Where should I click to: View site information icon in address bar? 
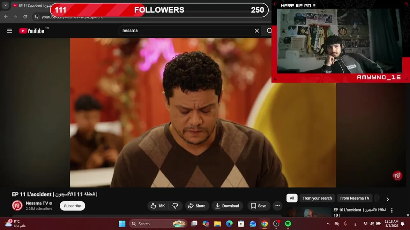[x=36, y=17]
